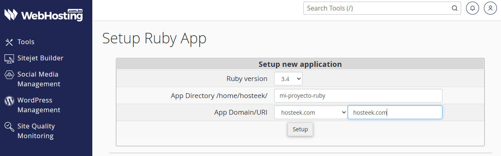Open the notifications bell

coord(473,8)
